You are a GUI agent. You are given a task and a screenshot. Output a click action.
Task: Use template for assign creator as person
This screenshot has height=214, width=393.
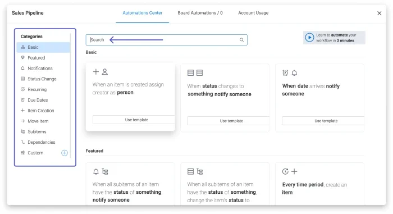(134, 120)
